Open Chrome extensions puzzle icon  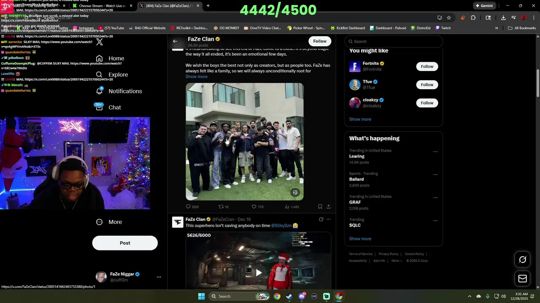[473, 18]
